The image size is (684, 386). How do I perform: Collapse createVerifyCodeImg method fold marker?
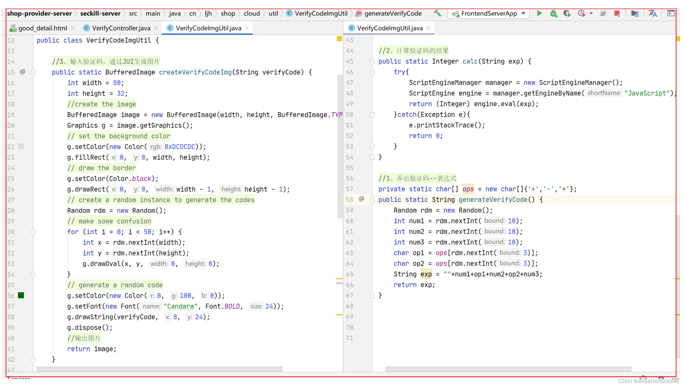tap(33, 72)
